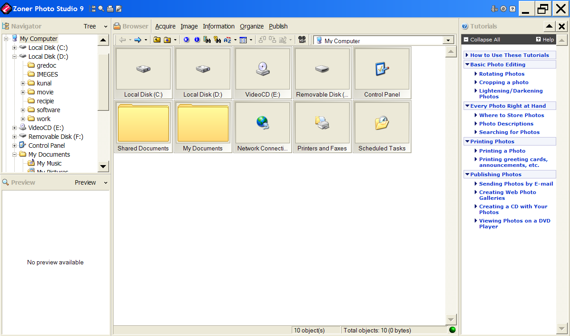Select the Control Panel thumbnail
Viewport: 570px width, 336px height.
(x=382, y=73)
